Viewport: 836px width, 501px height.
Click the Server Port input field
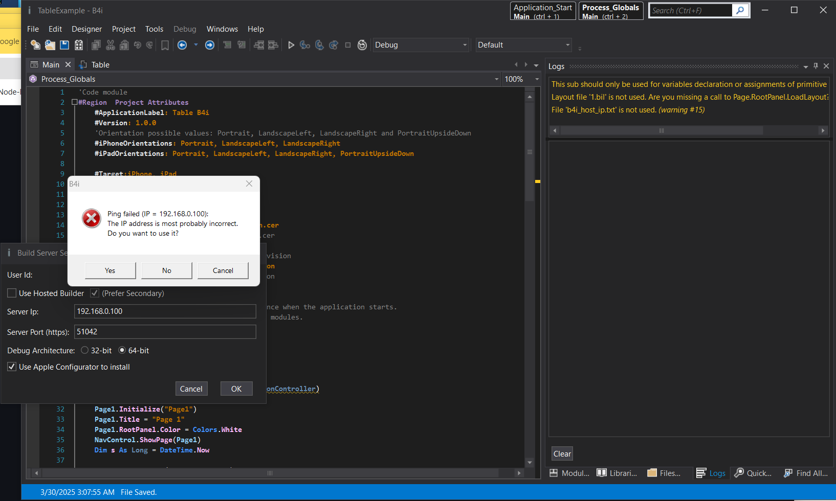(165, 332)
